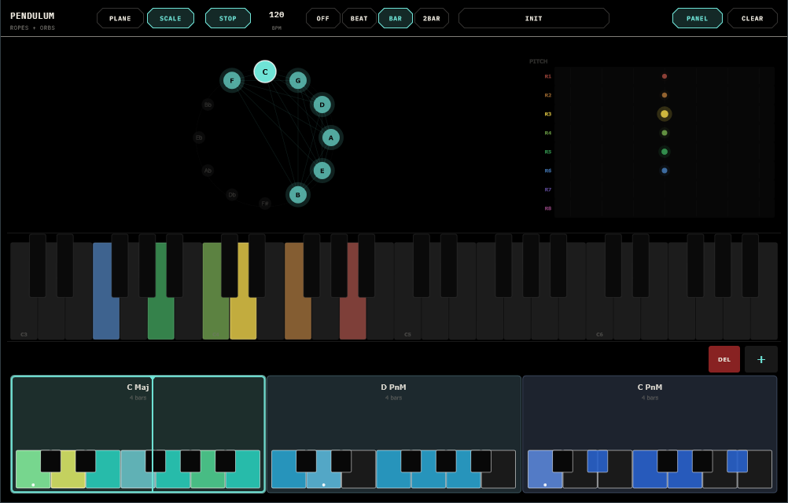The height and width of the screenshot is (503, 788).
Task: Toggle the SCALE view button
Action: click(x=171, y=19)
